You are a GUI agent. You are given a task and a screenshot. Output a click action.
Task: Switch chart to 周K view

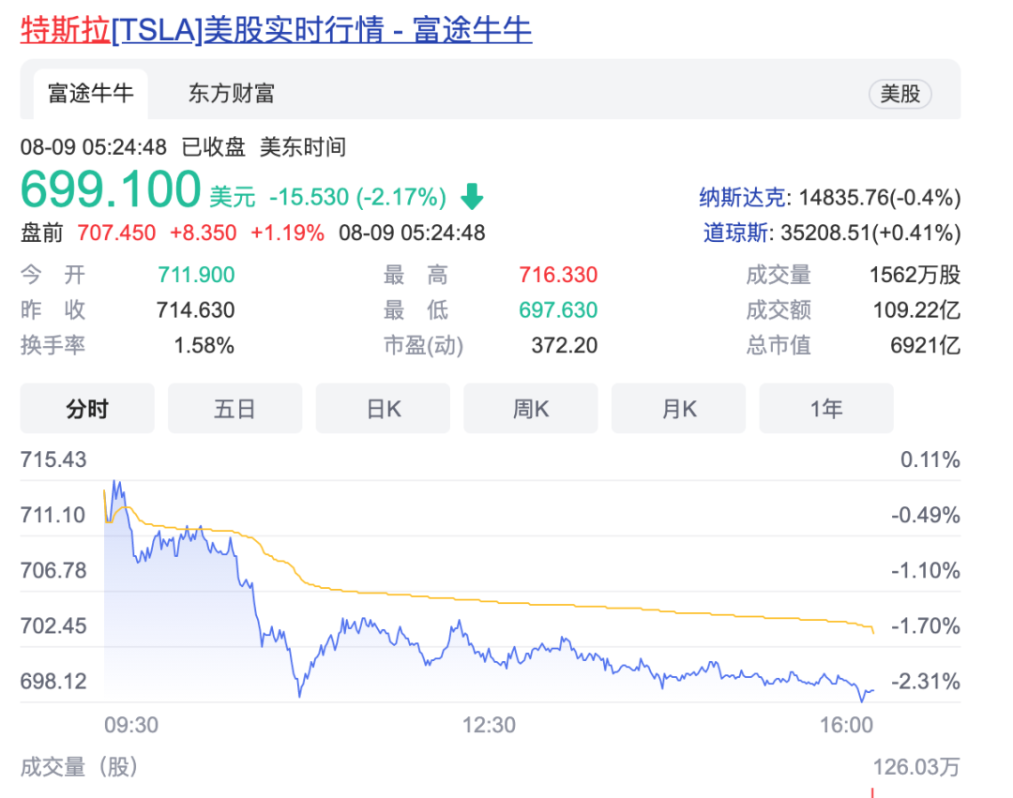coord(531,409)
